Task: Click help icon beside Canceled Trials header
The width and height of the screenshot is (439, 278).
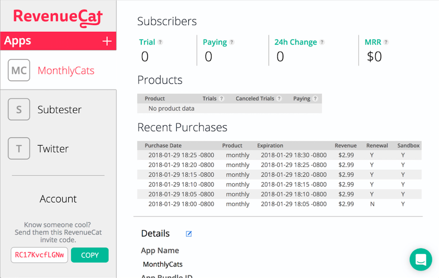Action: pyautogui.click(x=279, y=98)
